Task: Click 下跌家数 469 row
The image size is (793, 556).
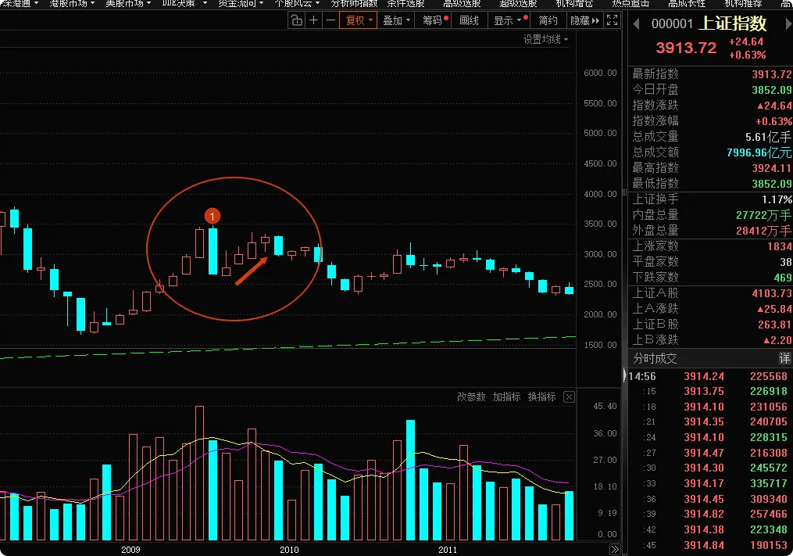Action: pos(710,278)
